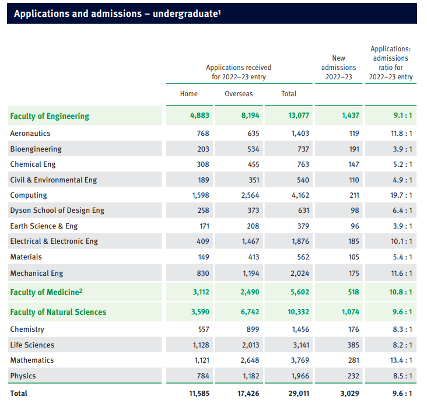Screen dimensions: 427x407
Task: Click the 'Applications and admissions – undergraduate' title
Action: (117, 14)
